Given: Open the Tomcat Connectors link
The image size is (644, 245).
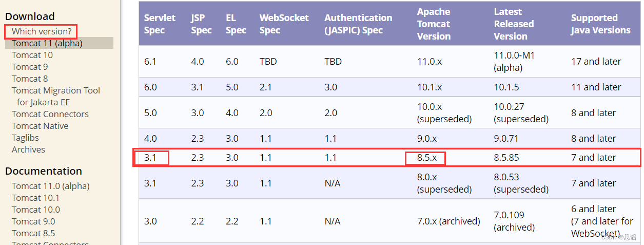Looking at the screenshot, I should (50, 114).
